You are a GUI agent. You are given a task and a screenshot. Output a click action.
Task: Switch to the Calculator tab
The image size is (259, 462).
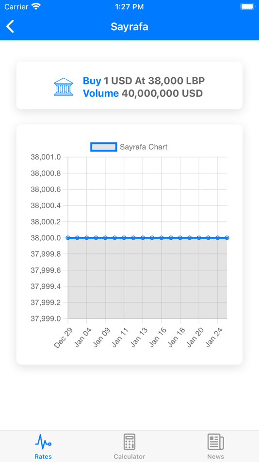(129, 446)
